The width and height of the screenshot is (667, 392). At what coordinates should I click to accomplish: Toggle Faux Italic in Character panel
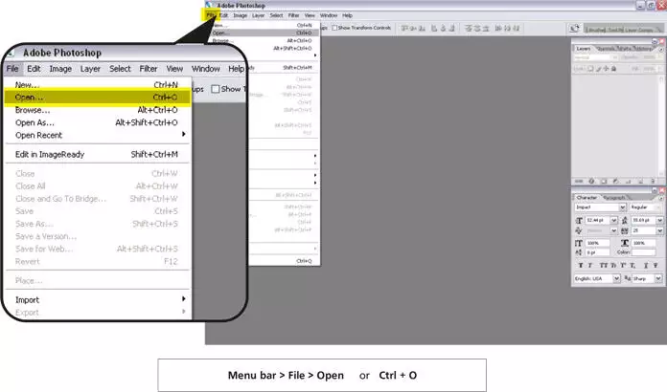tap(590, 265)
